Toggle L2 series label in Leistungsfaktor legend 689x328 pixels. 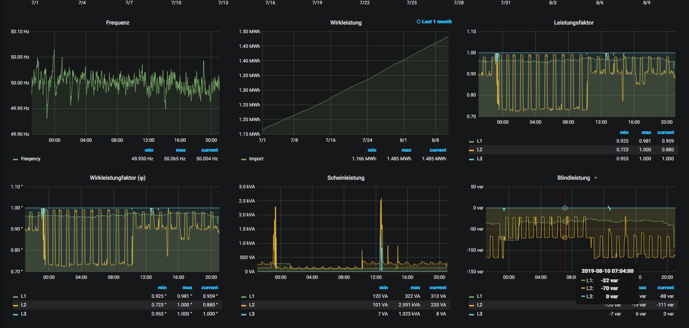coord(479,150)
